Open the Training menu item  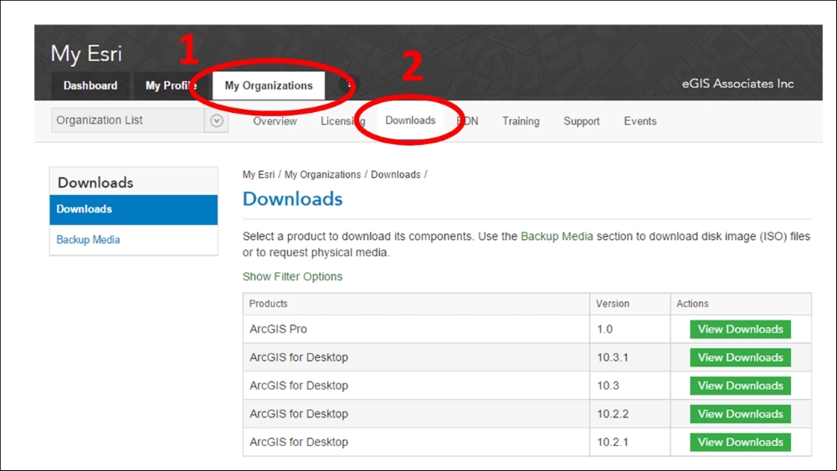point(521,121)
